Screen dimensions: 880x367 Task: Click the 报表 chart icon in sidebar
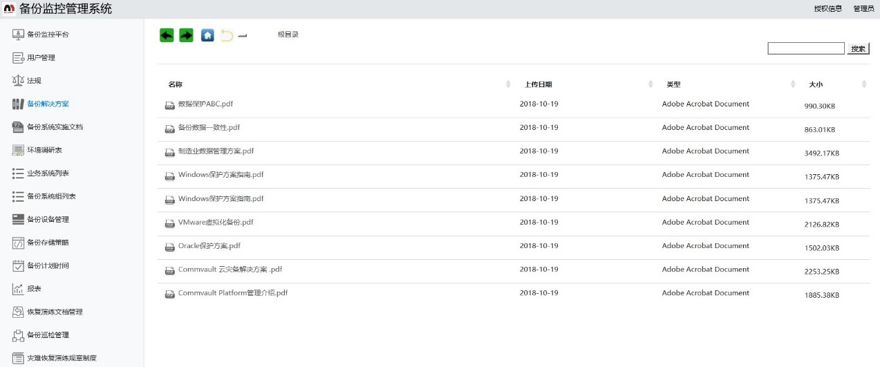click(x=18, y=289)
